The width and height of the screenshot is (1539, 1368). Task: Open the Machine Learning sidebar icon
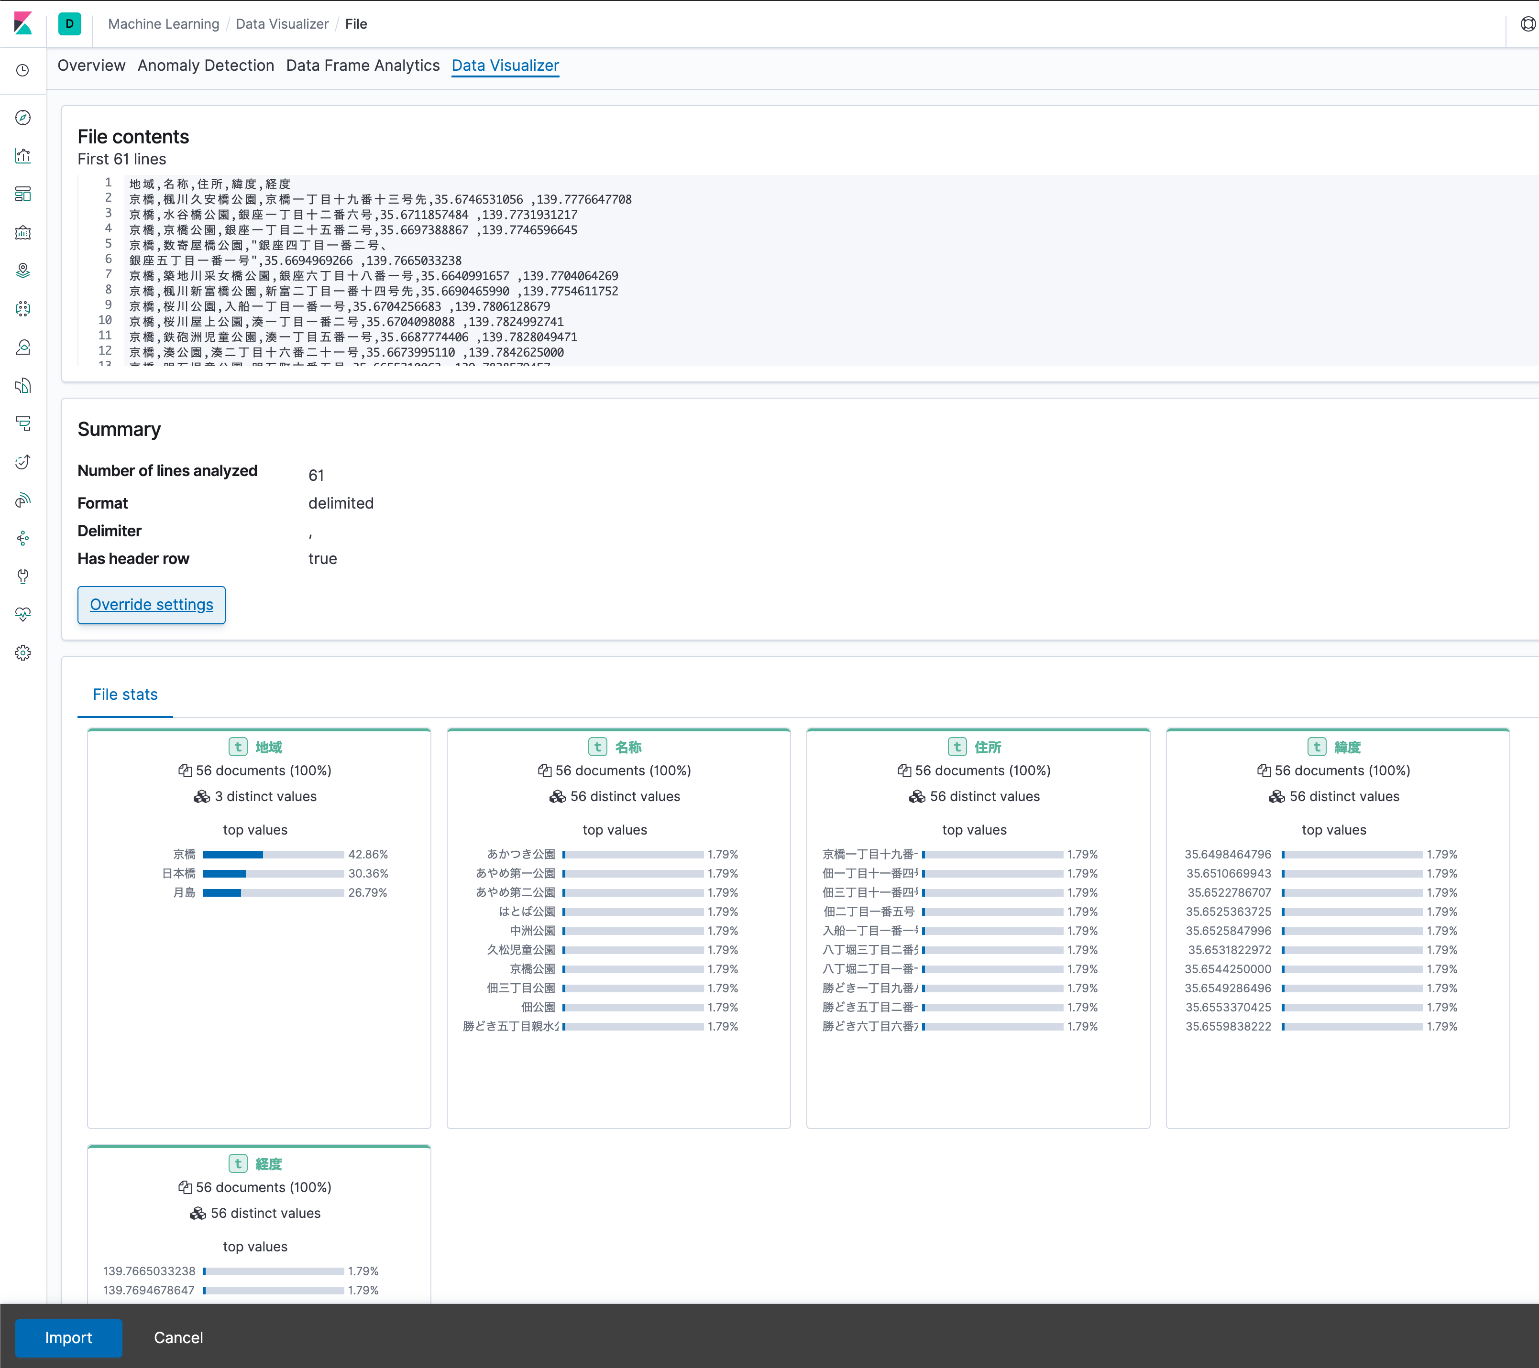22,308
